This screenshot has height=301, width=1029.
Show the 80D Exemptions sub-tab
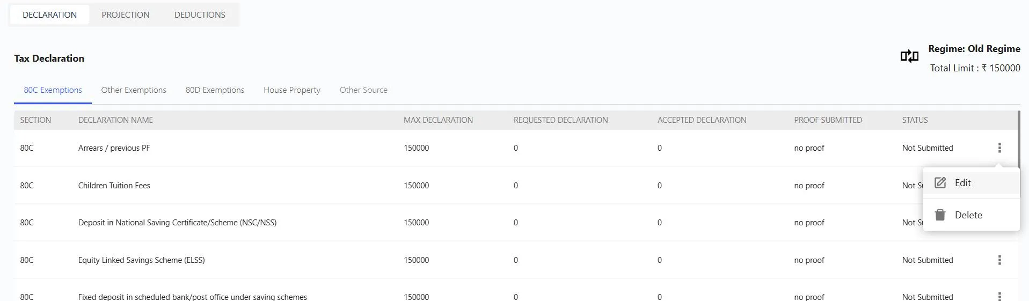click(215, 90)
